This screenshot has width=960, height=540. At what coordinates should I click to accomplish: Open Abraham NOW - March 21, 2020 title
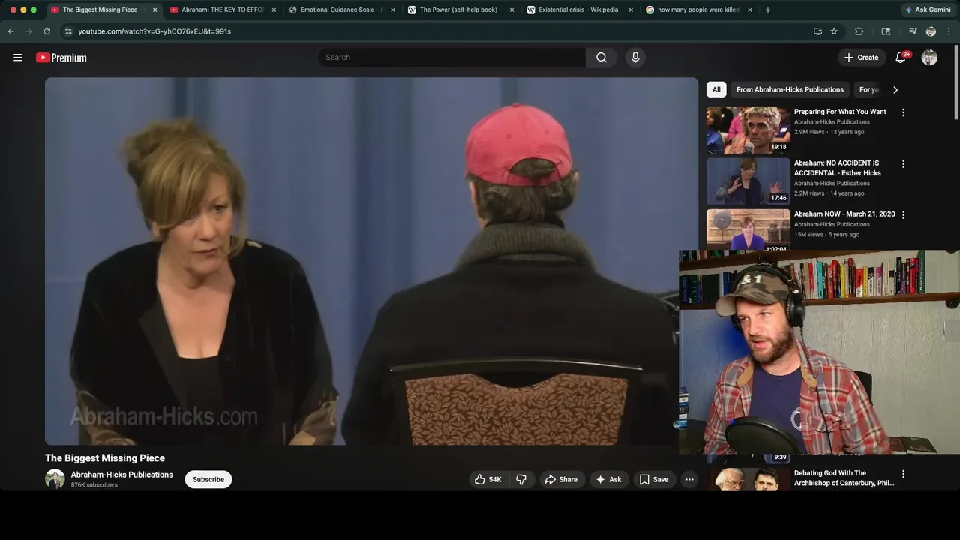[x=844, y=214]
